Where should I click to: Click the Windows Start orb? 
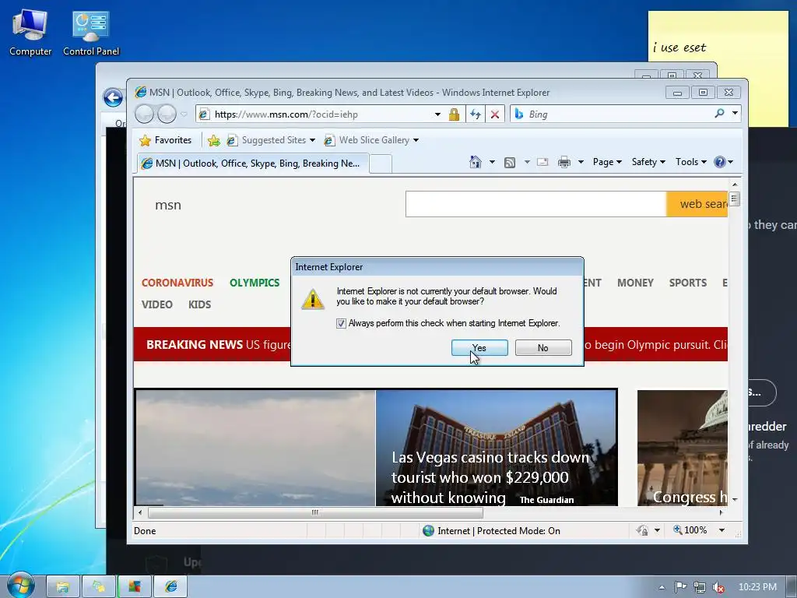[x=21, y=585]
